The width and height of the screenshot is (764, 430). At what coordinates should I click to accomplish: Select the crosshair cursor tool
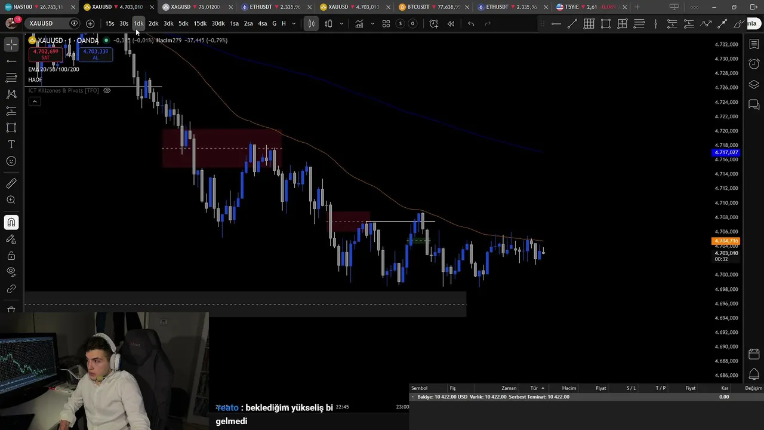11,45
